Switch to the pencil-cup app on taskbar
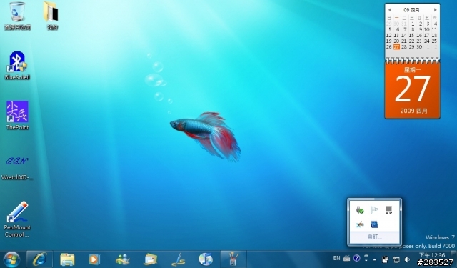 click(x=233, y=259)
